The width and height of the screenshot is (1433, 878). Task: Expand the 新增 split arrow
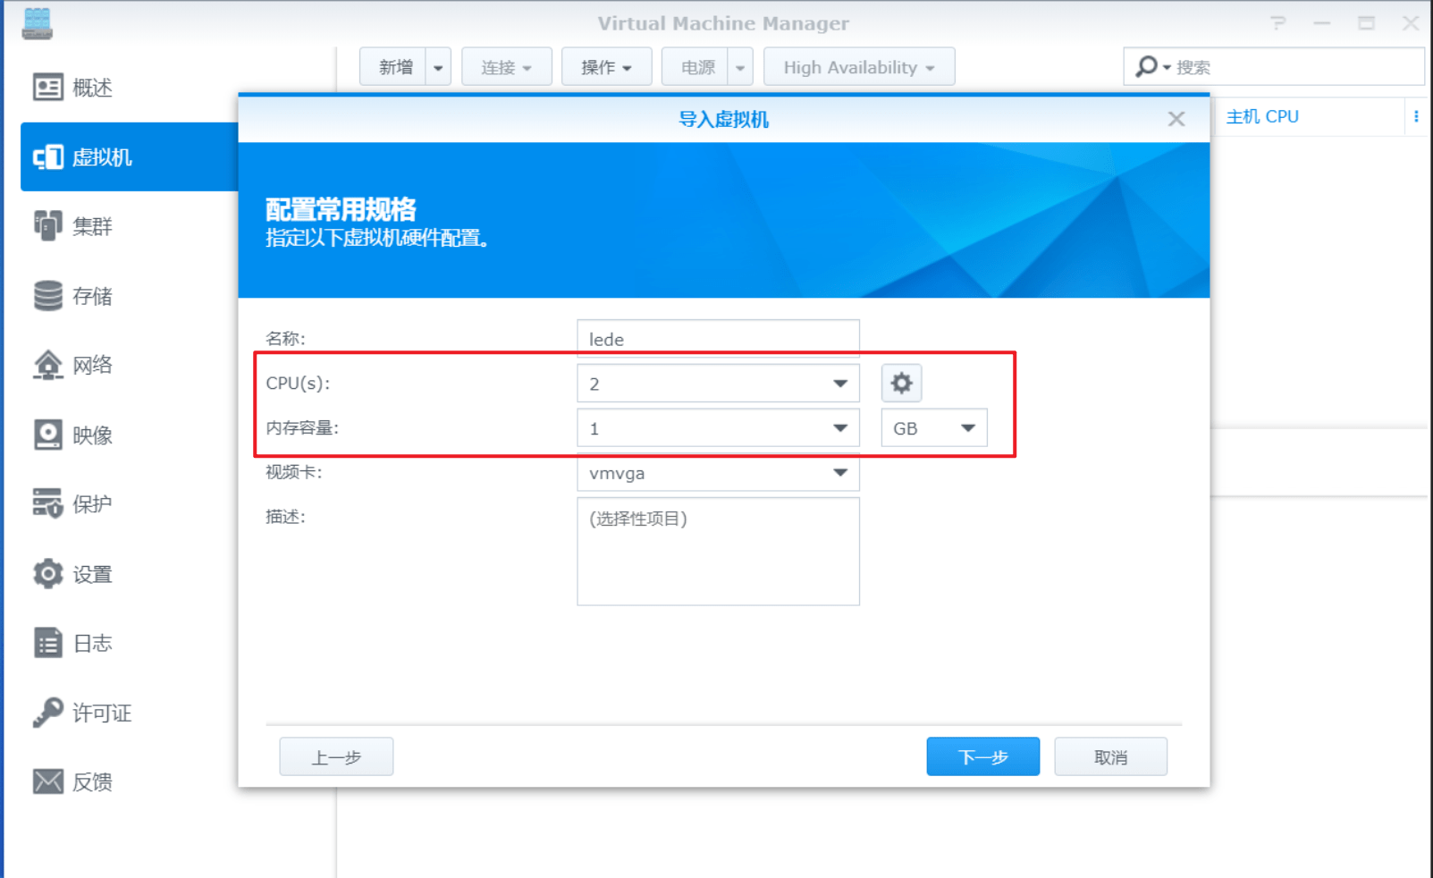[x=438, y=67]
